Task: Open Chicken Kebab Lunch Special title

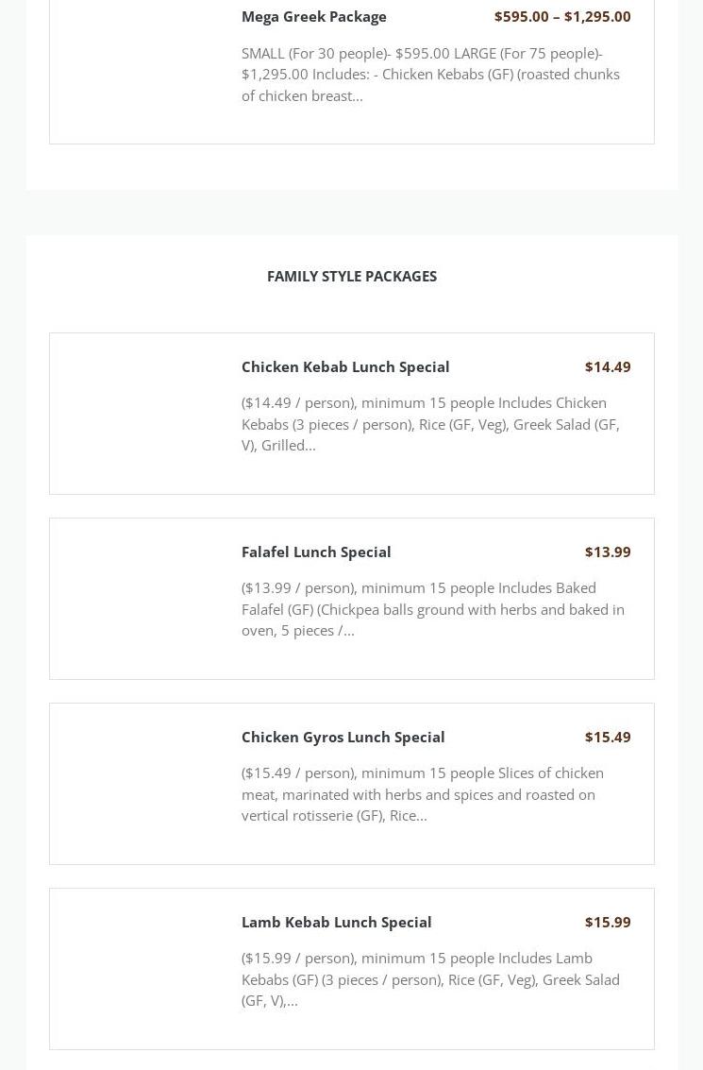Action: pyautogui.click(x=345, y=367)
